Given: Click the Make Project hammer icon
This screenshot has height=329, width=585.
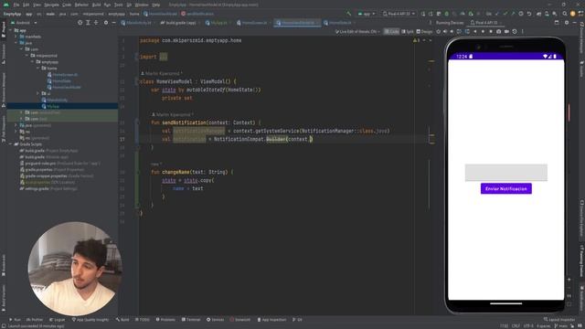Looking at the screenshot, I should point(348,14).
